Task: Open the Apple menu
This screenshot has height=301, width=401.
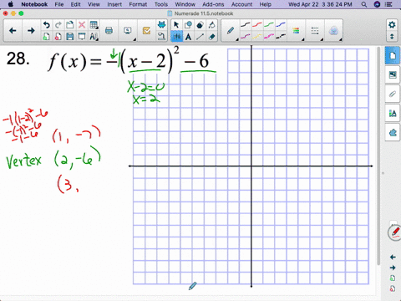Action: pos(11,4)
